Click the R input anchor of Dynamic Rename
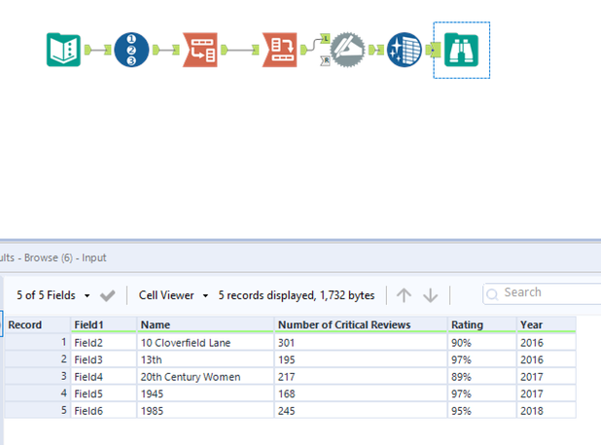The height and width of the screenshot is (445, 601). tap(325, 60)
